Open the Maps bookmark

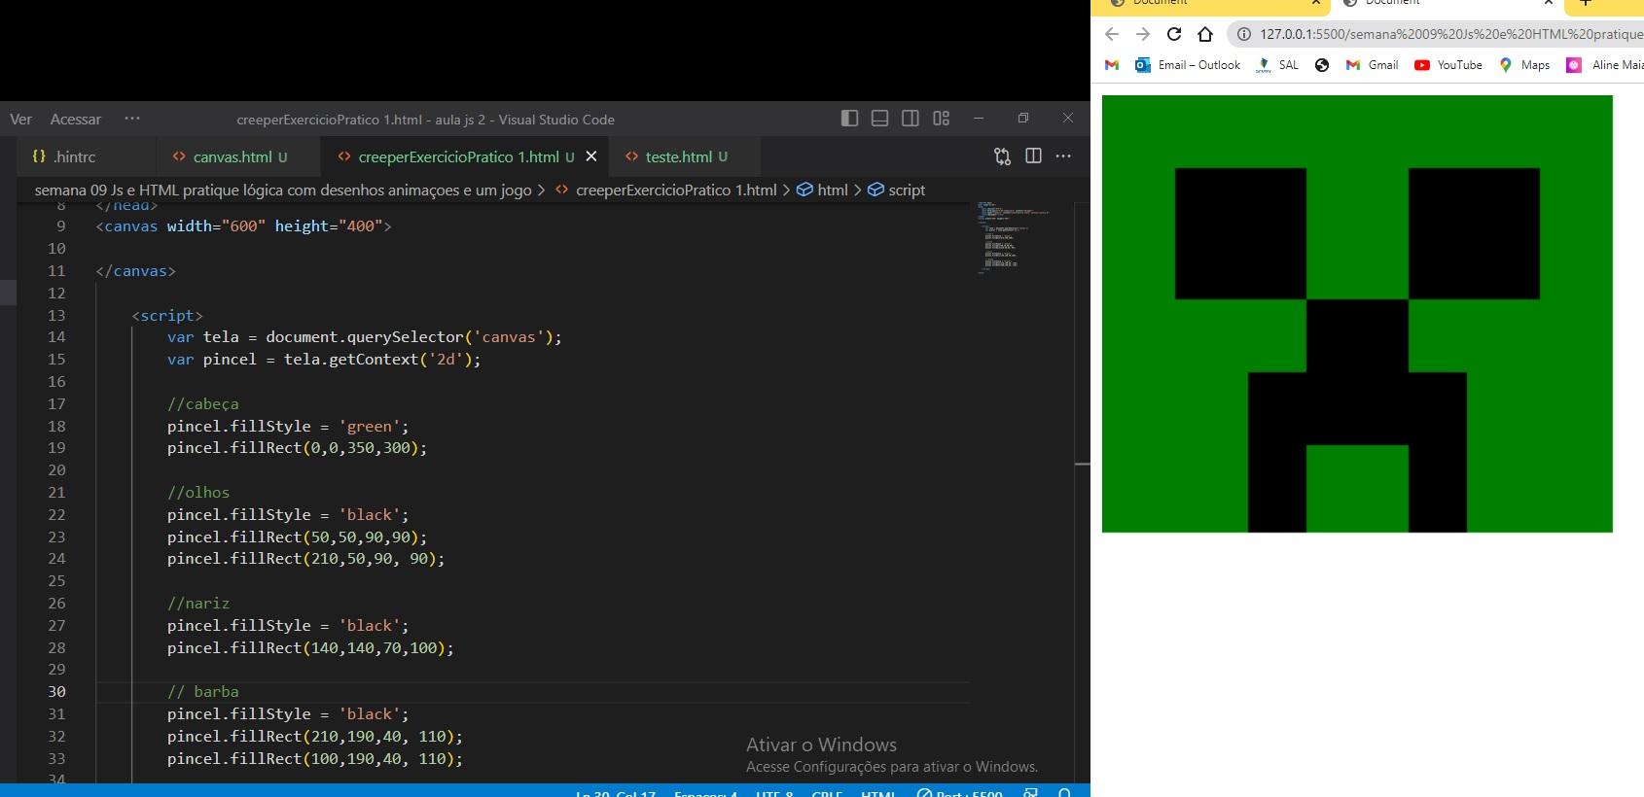click(1524, 65)
